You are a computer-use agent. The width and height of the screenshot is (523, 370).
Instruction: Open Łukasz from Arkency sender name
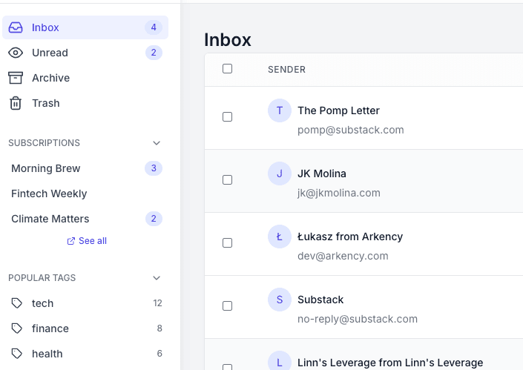coord(350,237)
